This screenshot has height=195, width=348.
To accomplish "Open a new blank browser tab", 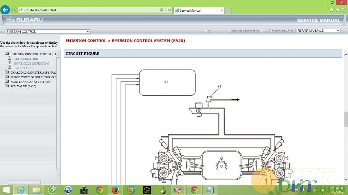I will 228,11.
